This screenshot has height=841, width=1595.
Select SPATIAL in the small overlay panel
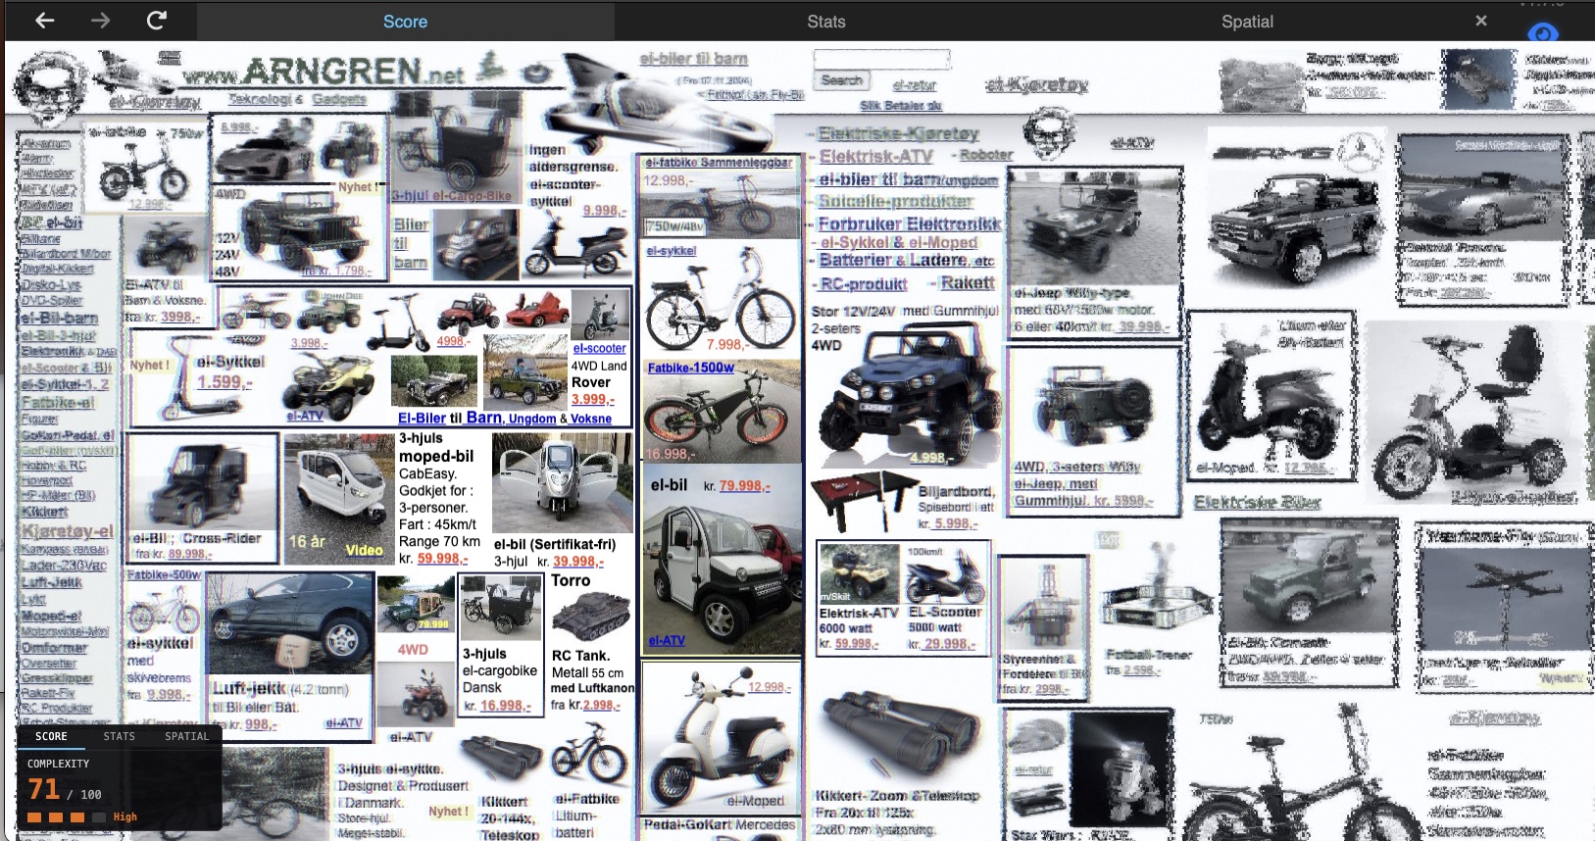point(187,736)
